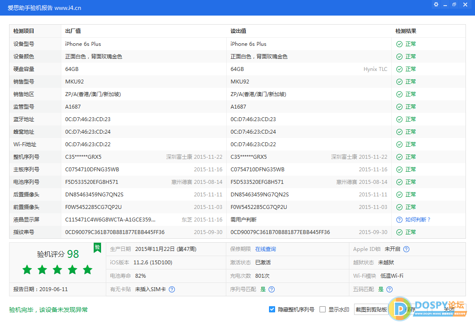Click the 检测项目 column header
The image size is (475, 324).
24,31
